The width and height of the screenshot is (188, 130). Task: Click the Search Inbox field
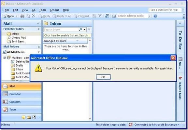coord(61,30)
